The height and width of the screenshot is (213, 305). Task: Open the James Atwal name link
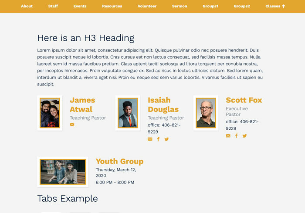82,105
